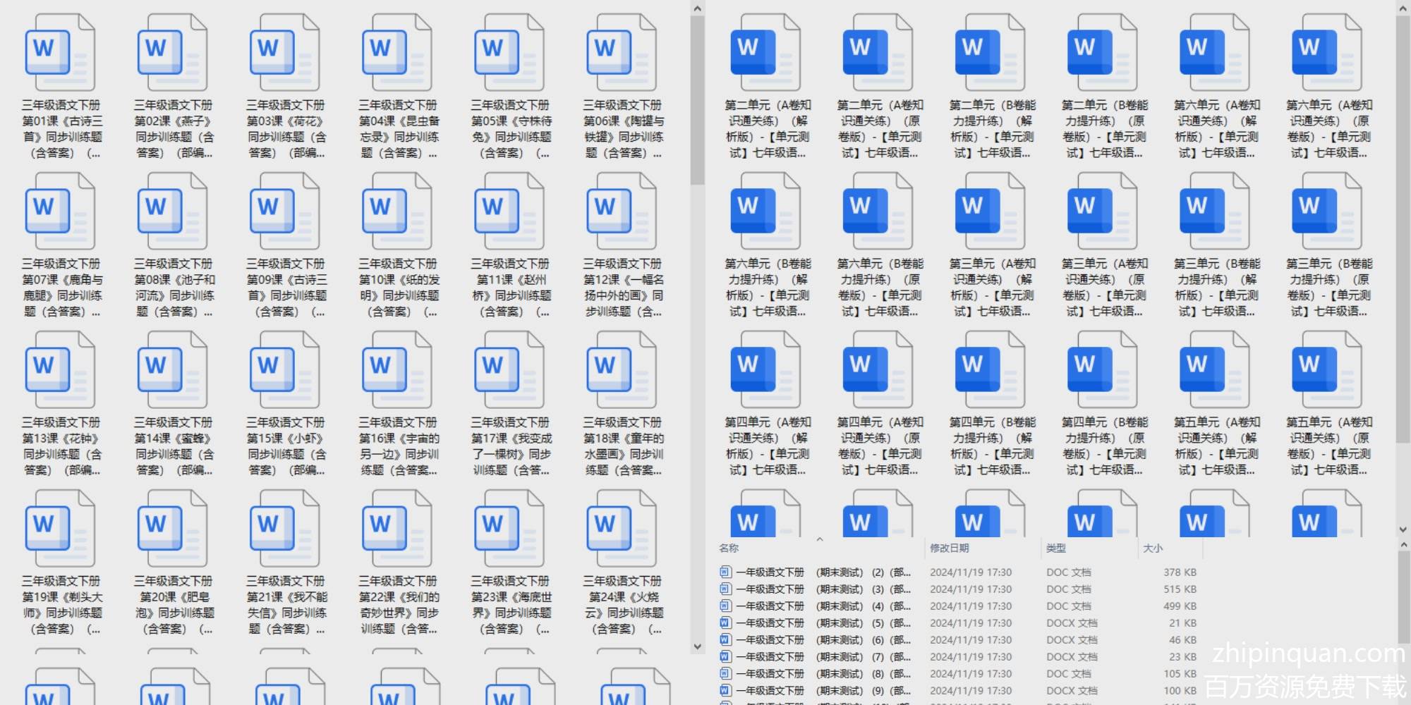Select the 期末测试 (4) file name in list
1411x705 pixels.
click(823, 606)
